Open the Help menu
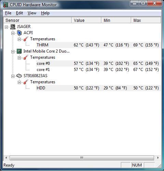 (x=45, y=13)
